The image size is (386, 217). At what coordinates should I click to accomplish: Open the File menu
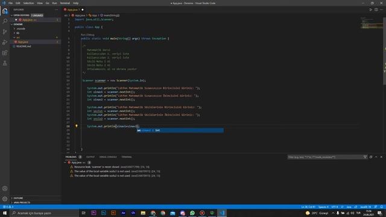pyautogui.click(x=11, y=3)
